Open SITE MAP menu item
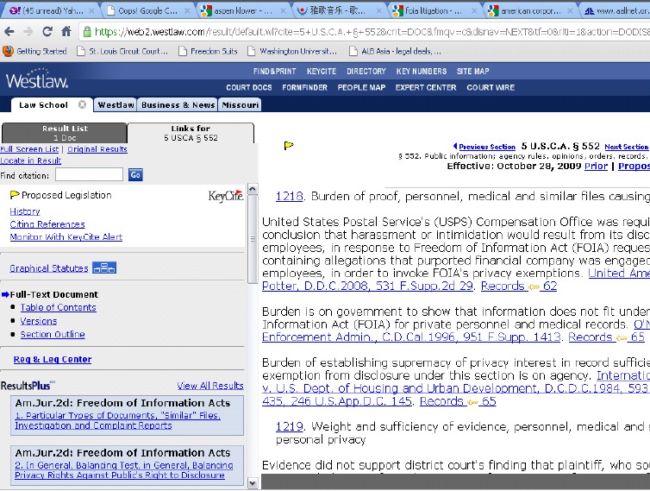Image resolution: width=650 pixels, height=491 pixels. pyautogui.click(x=473, y=72)
